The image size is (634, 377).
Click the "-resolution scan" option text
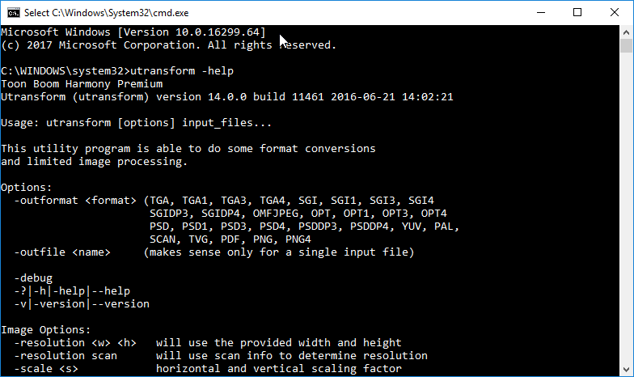[66, 356]
